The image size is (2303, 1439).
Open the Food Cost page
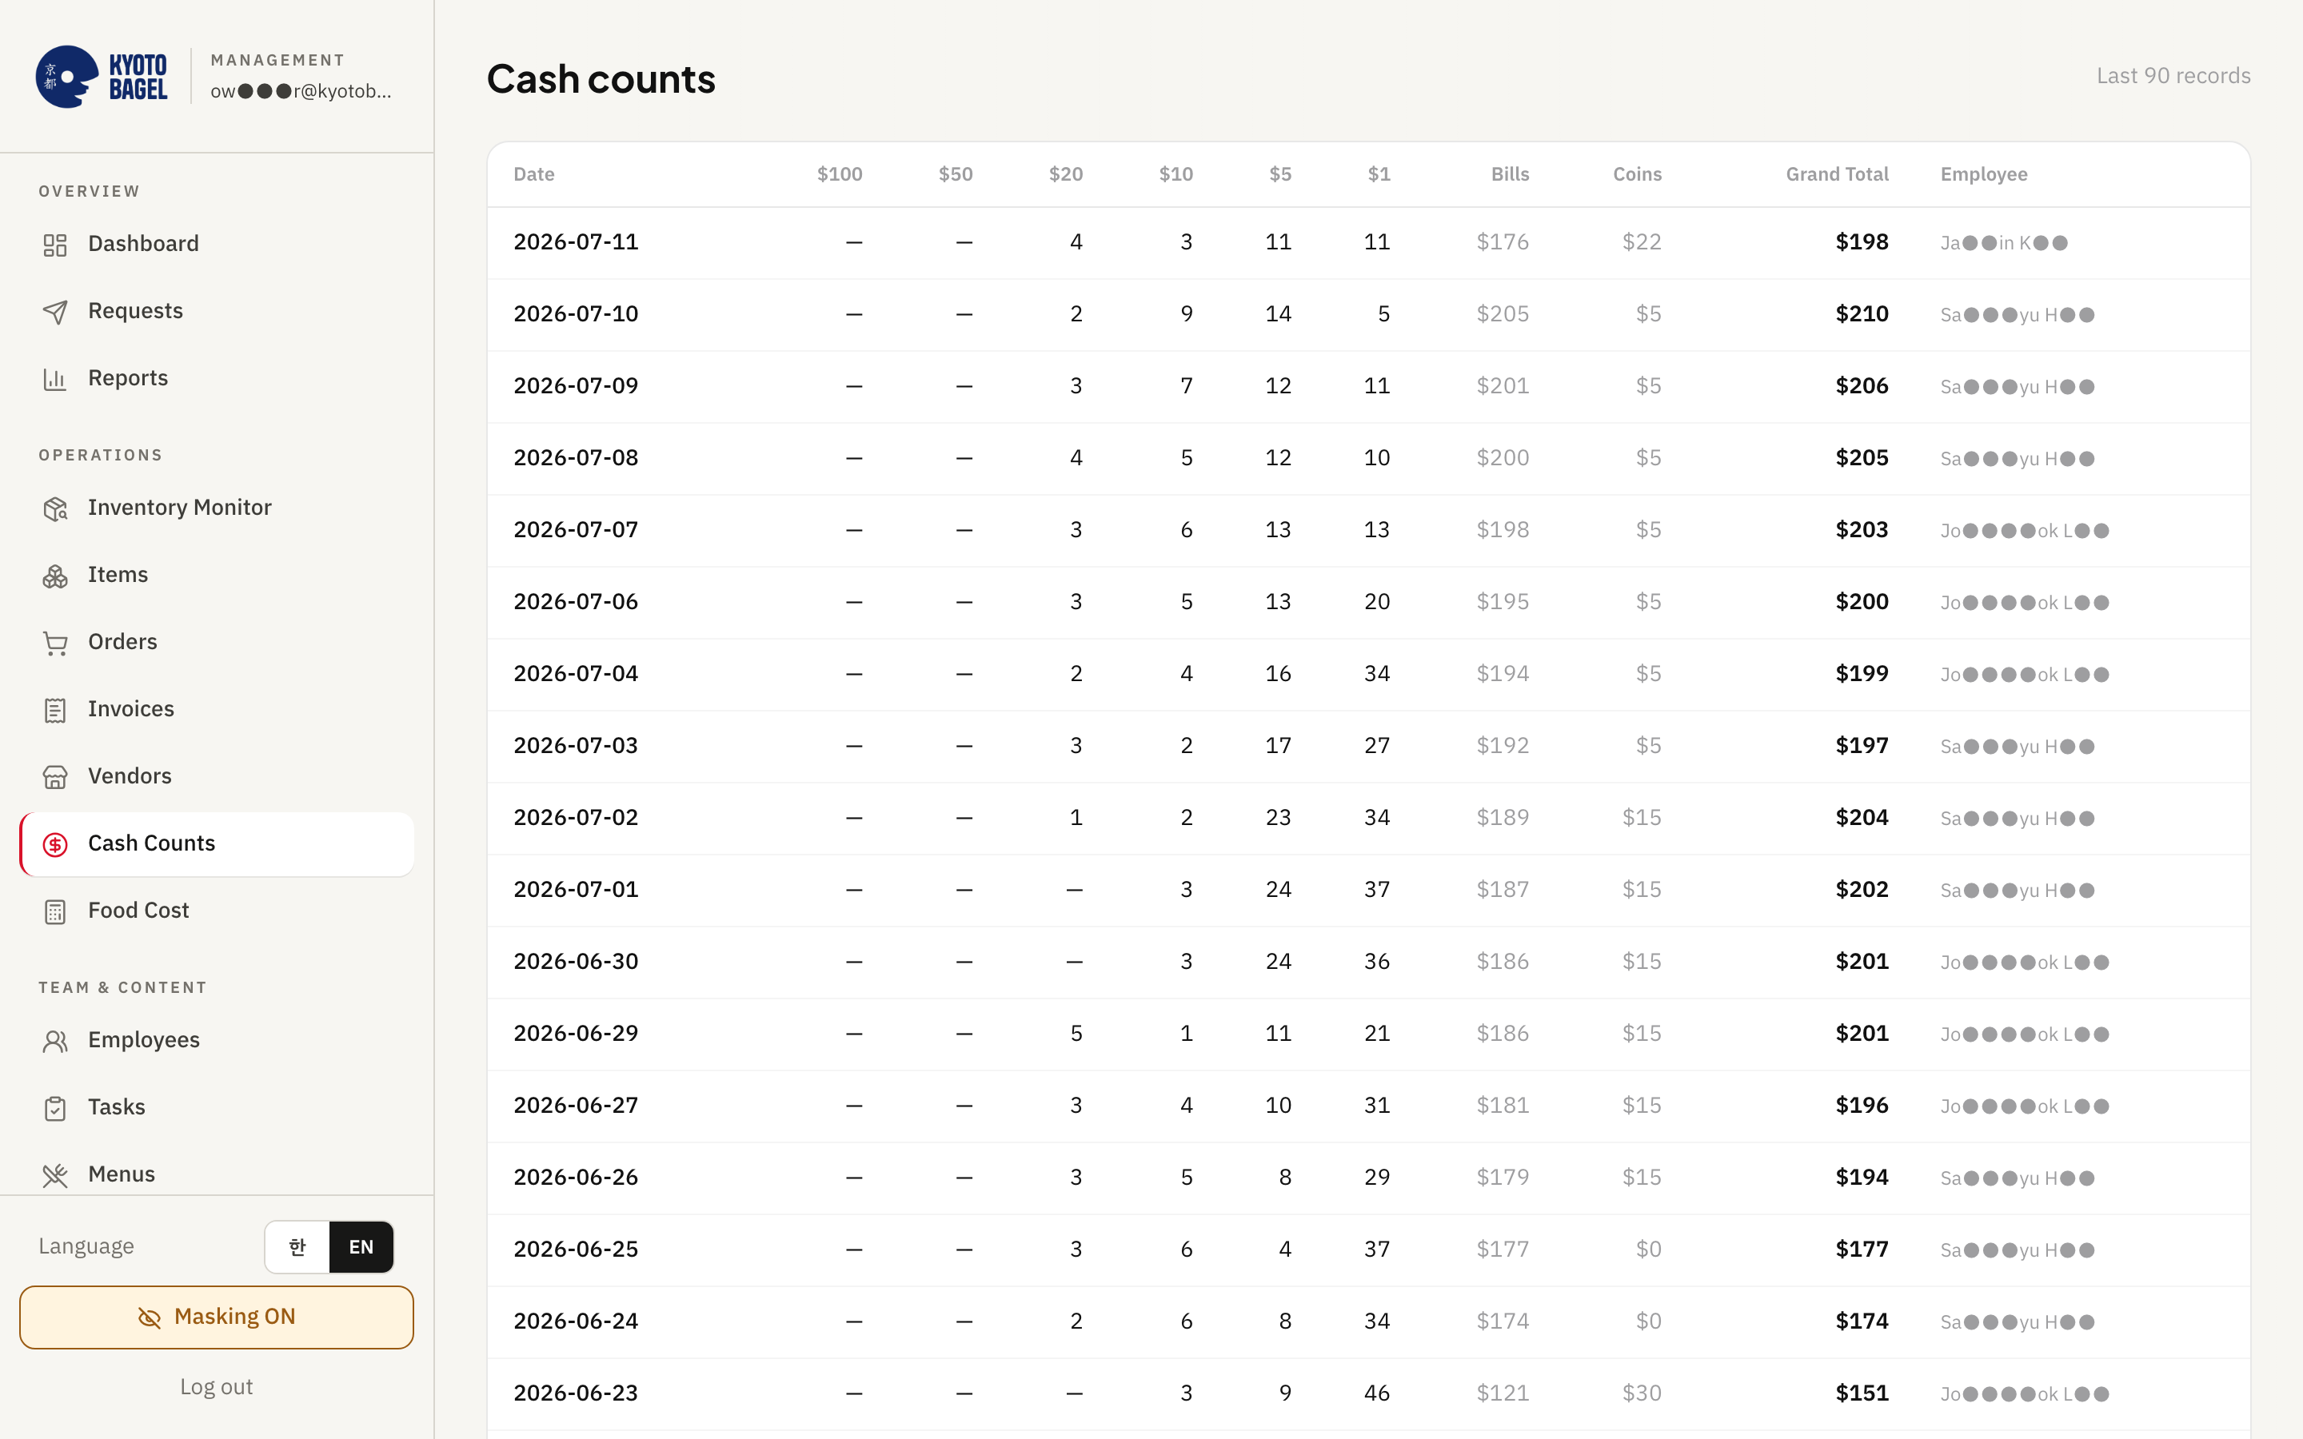pyautogui.click(x=217, y=910)
